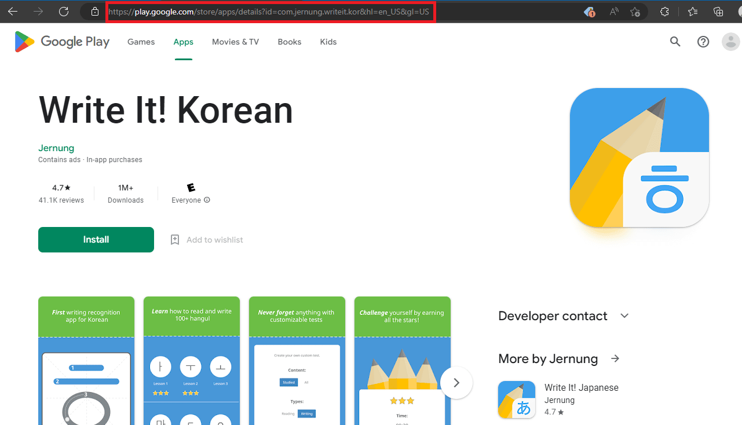The width and height of the screenshot is (742, 425).
Task: Click the Google Play logo
Action: [x=62, y=42]
